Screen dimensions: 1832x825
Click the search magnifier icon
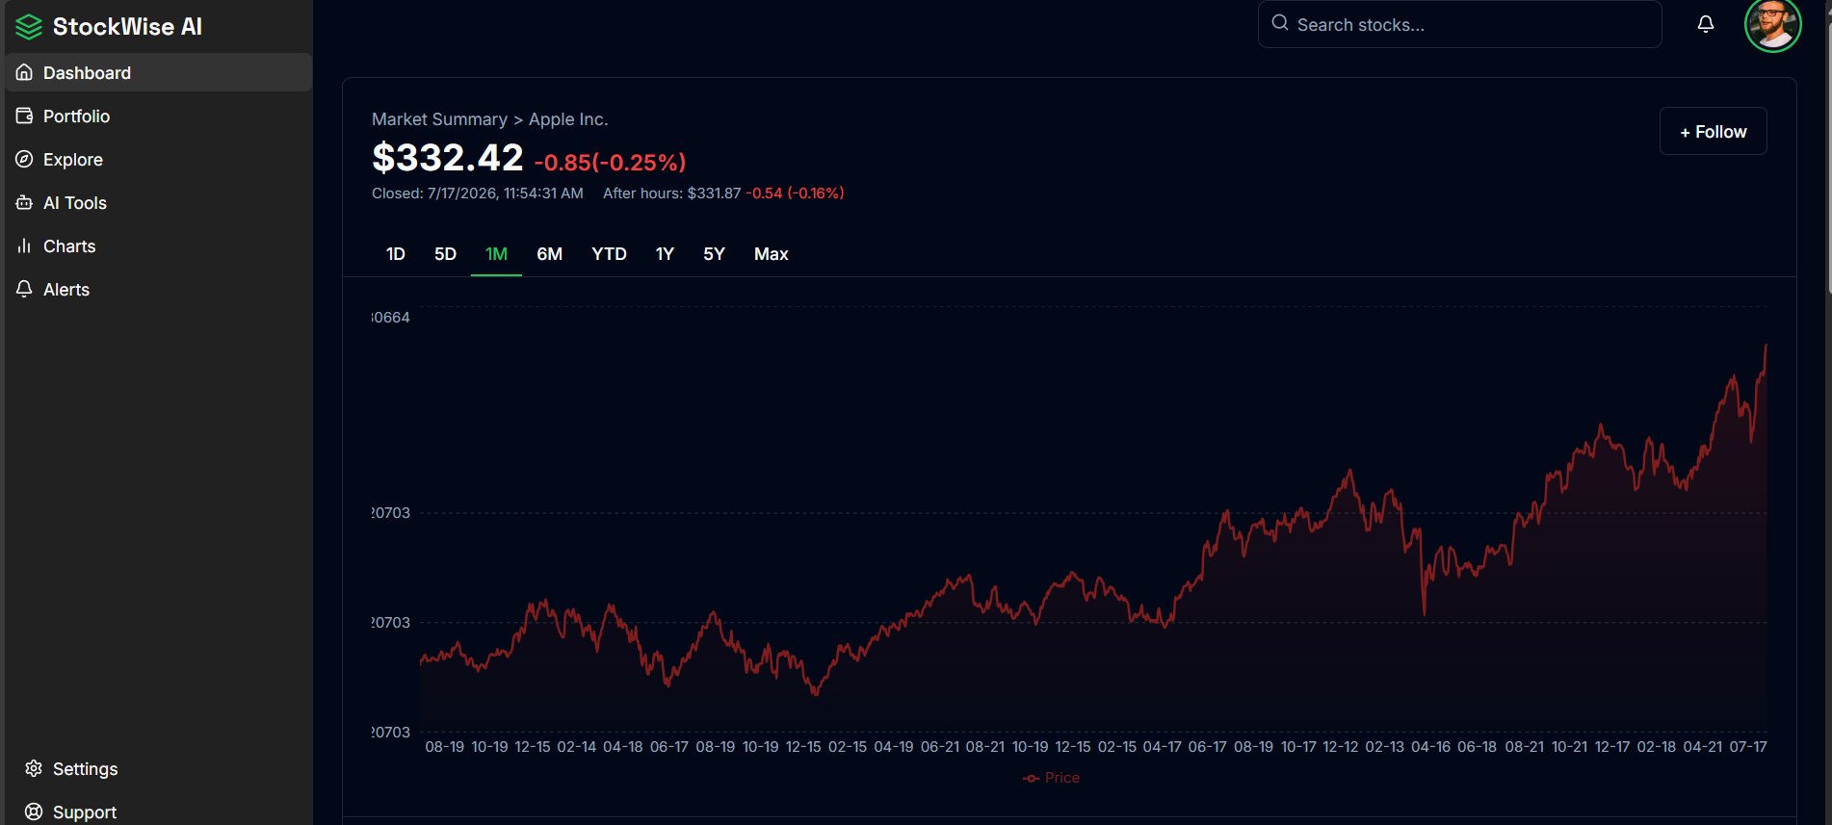[1280, 23]
